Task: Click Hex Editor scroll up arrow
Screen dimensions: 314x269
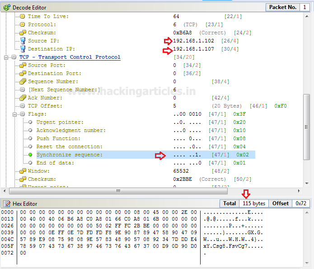Action: (307, 212)
